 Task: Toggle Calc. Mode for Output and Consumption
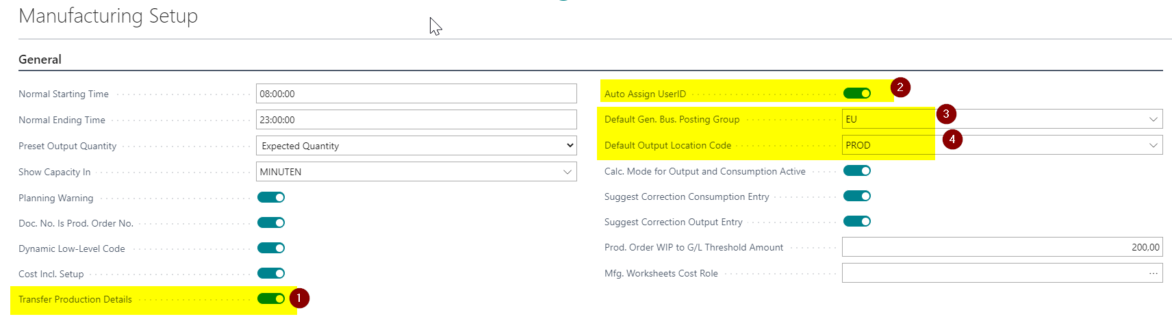click(x=857, y=170)
